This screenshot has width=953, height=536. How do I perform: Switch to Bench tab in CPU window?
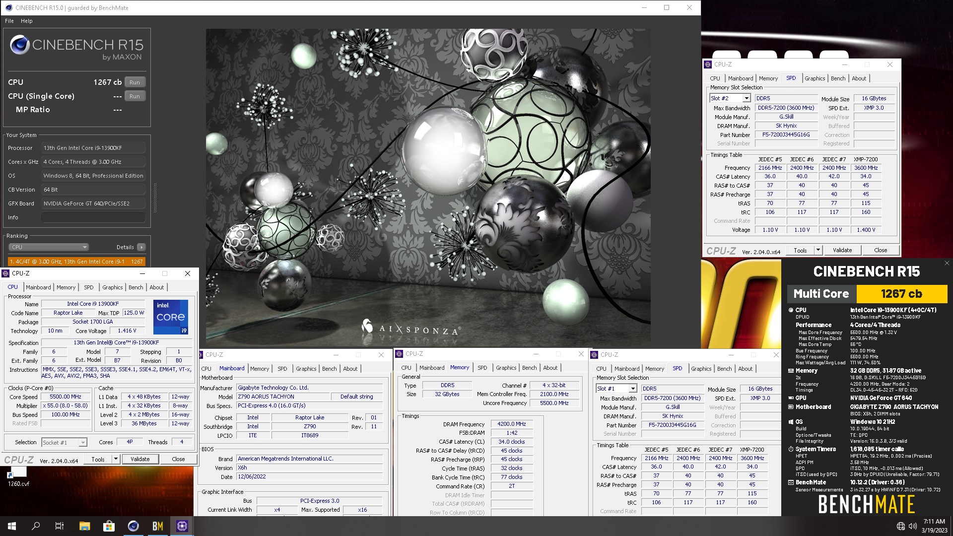coord(136,287)
